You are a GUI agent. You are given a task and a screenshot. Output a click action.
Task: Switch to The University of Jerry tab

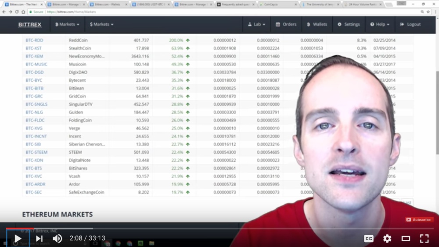click(320, 4)
